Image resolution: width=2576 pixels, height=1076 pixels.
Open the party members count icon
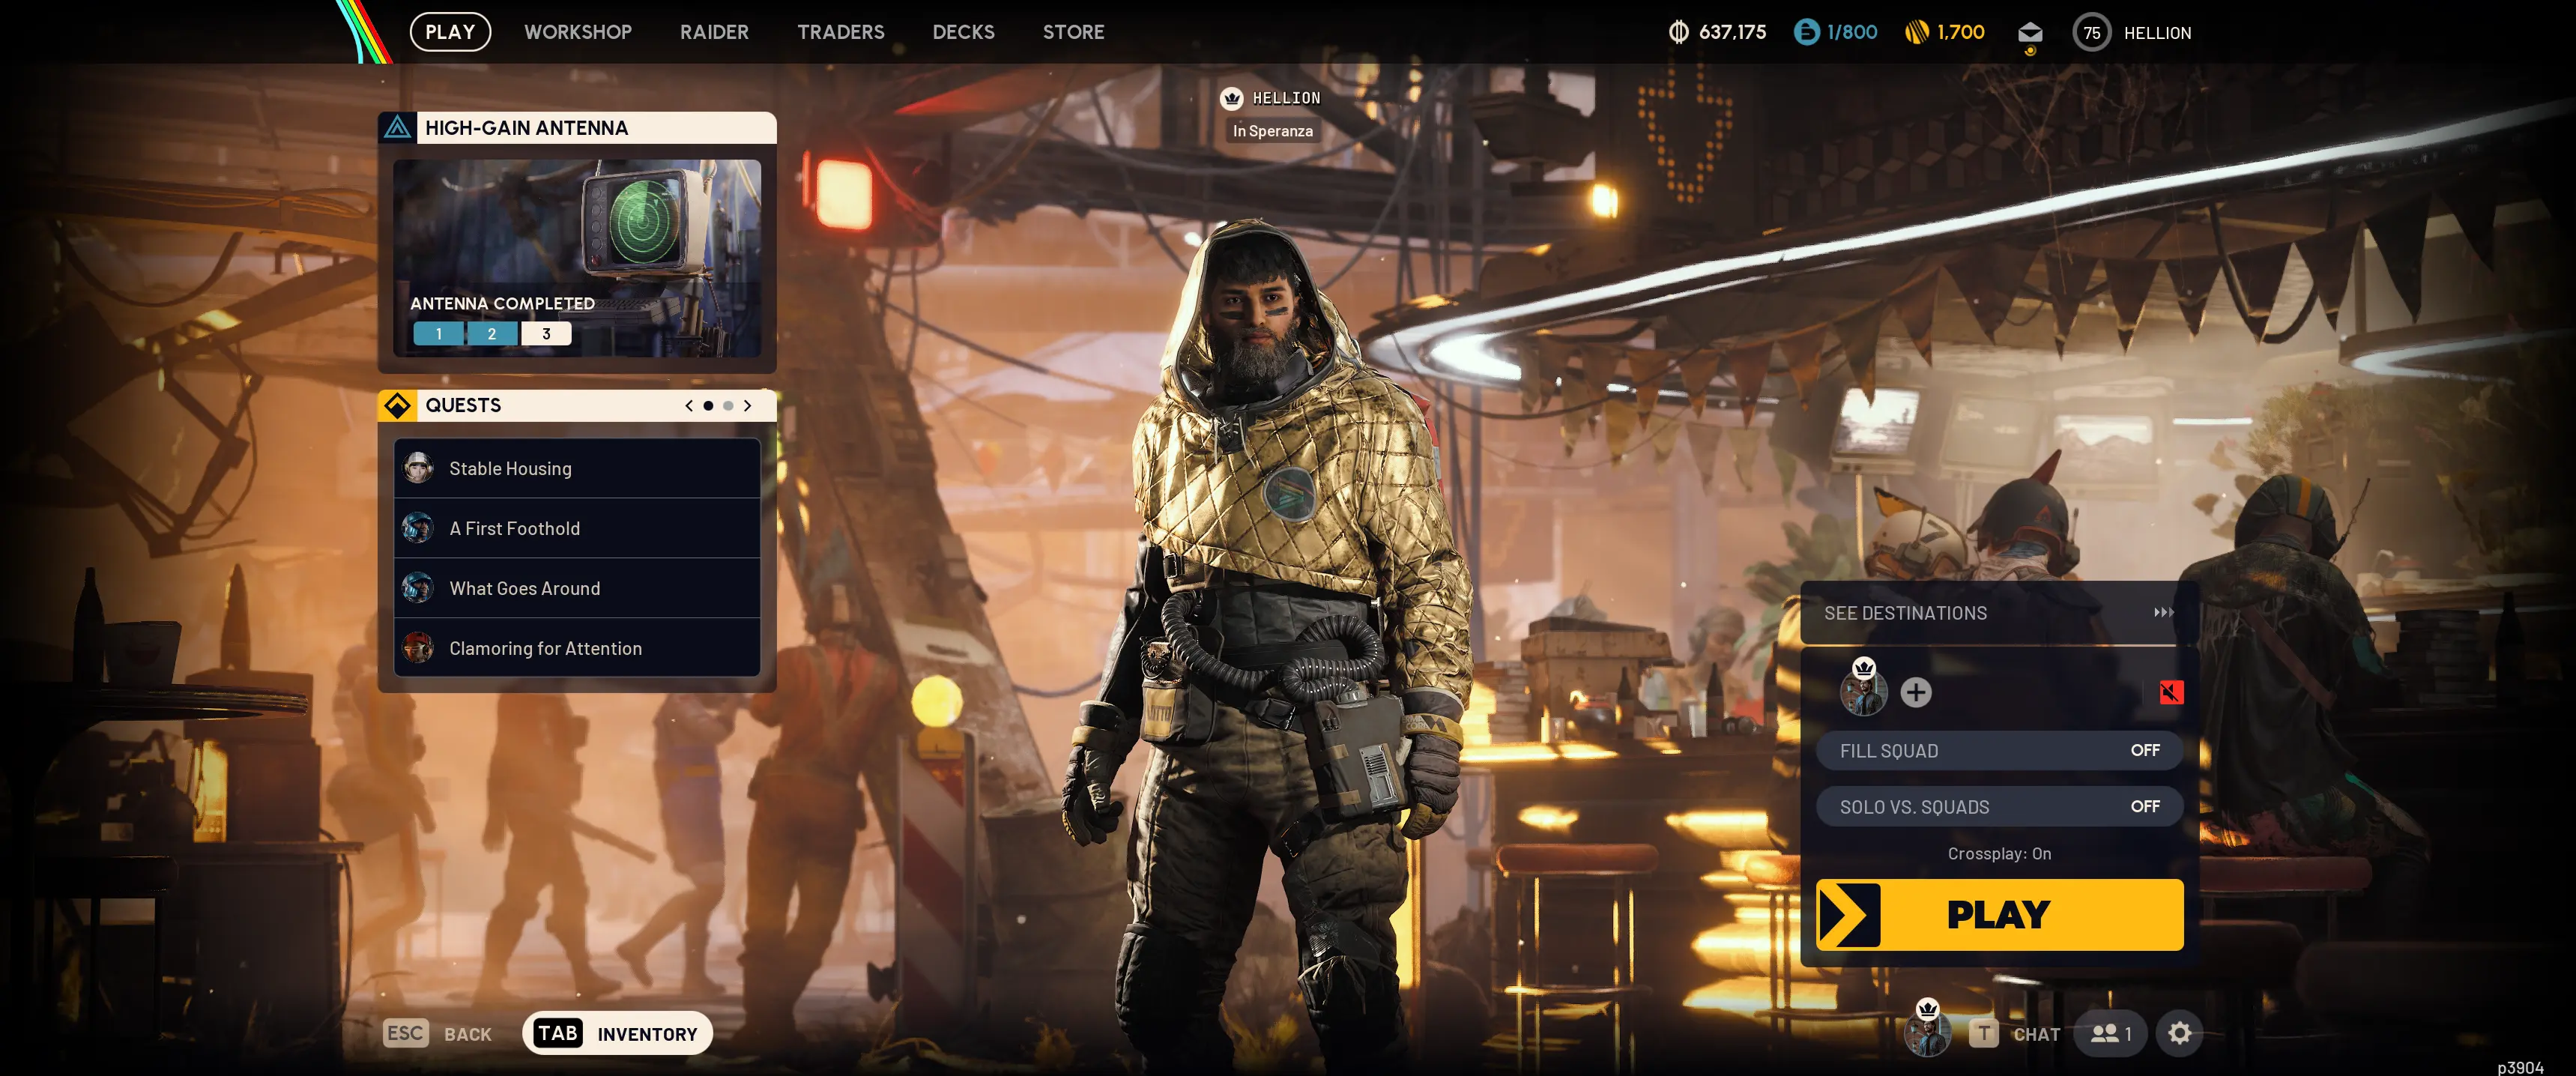[x=2110, y=1033]
